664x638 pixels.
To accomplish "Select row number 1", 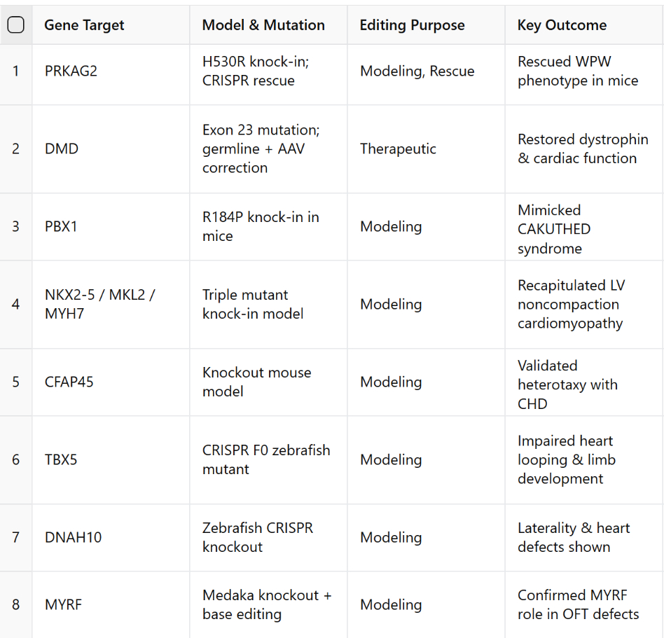I will [15, 71].
